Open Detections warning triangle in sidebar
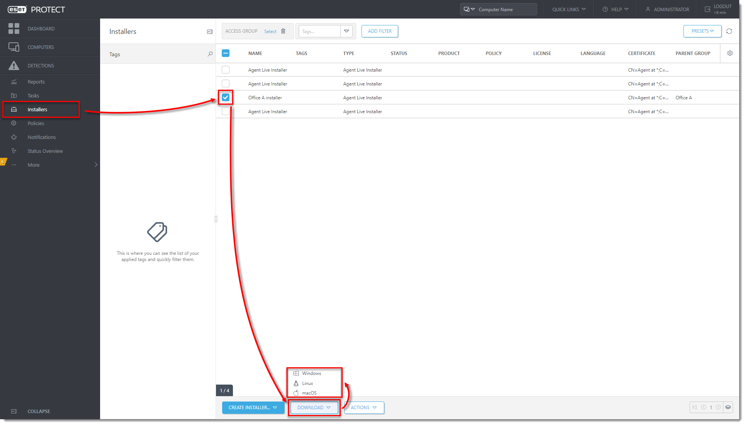This screenshot has height=425, width=745. click(14, 65)
